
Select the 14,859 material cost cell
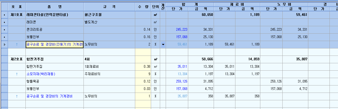[x=248, y=59]
